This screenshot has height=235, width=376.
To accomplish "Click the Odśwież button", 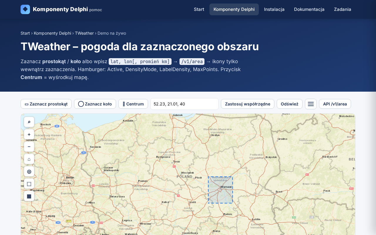I will tap(290, 104).
